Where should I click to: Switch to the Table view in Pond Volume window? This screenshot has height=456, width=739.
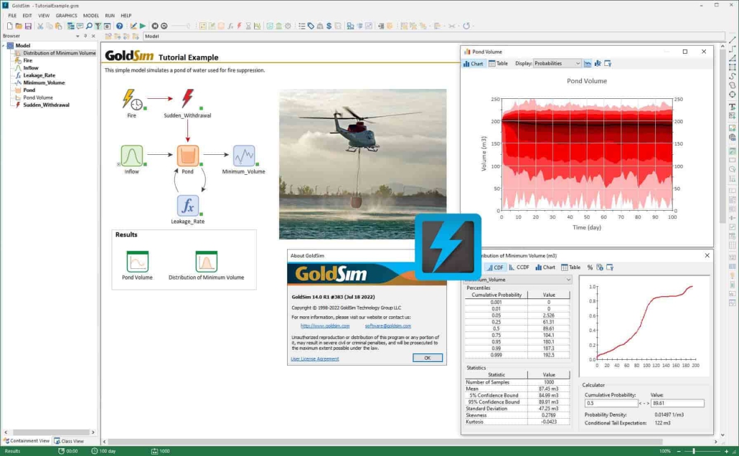point(497,63)
